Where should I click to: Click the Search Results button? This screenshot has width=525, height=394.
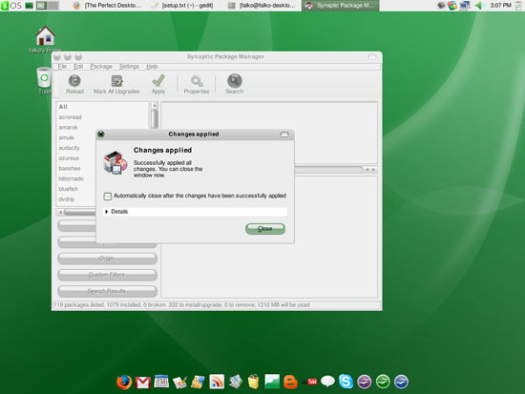pos(107,291)
